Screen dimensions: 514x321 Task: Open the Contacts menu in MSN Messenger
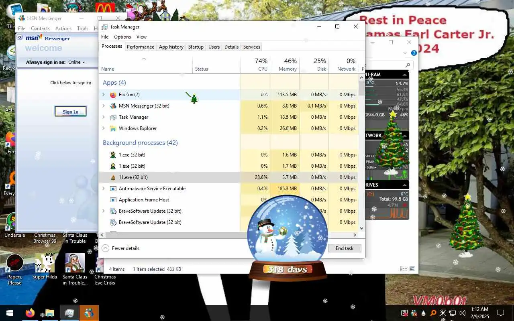tap(40, 28)
